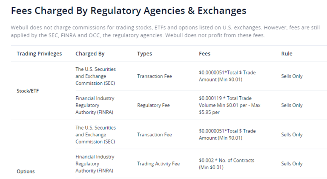Screen dimensions: 327x179
Task: Select the 'Trading Privileges' column header
Action: pos(39,54)
